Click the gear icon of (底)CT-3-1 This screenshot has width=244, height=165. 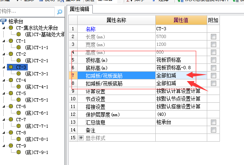click(18, 73)
